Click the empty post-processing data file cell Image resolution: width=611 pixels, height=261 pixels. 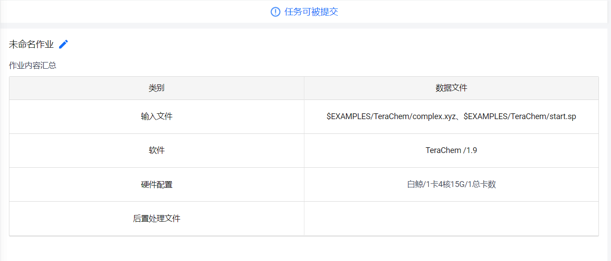tap(451, 218)
